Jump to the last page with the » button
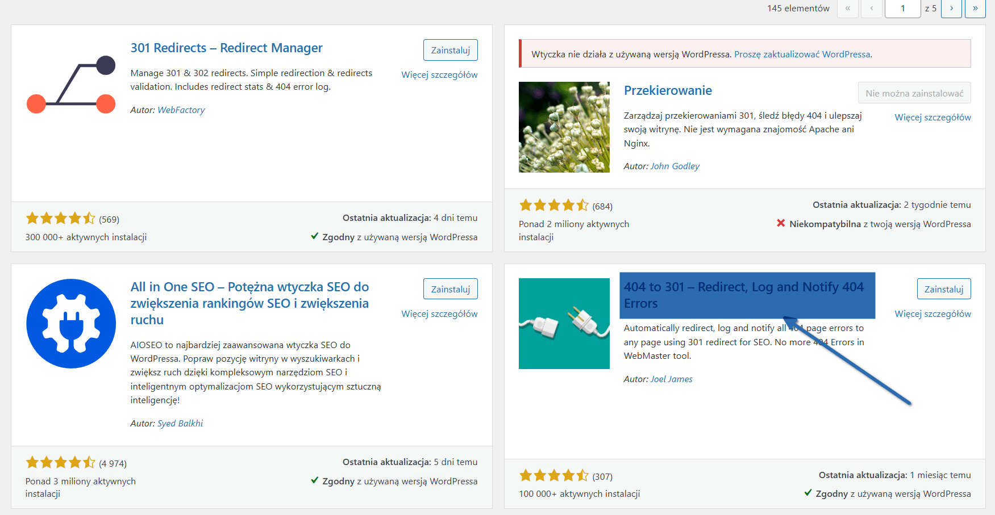Image resolution: width=995 pixels, height=515 pixels. (975, 9)
